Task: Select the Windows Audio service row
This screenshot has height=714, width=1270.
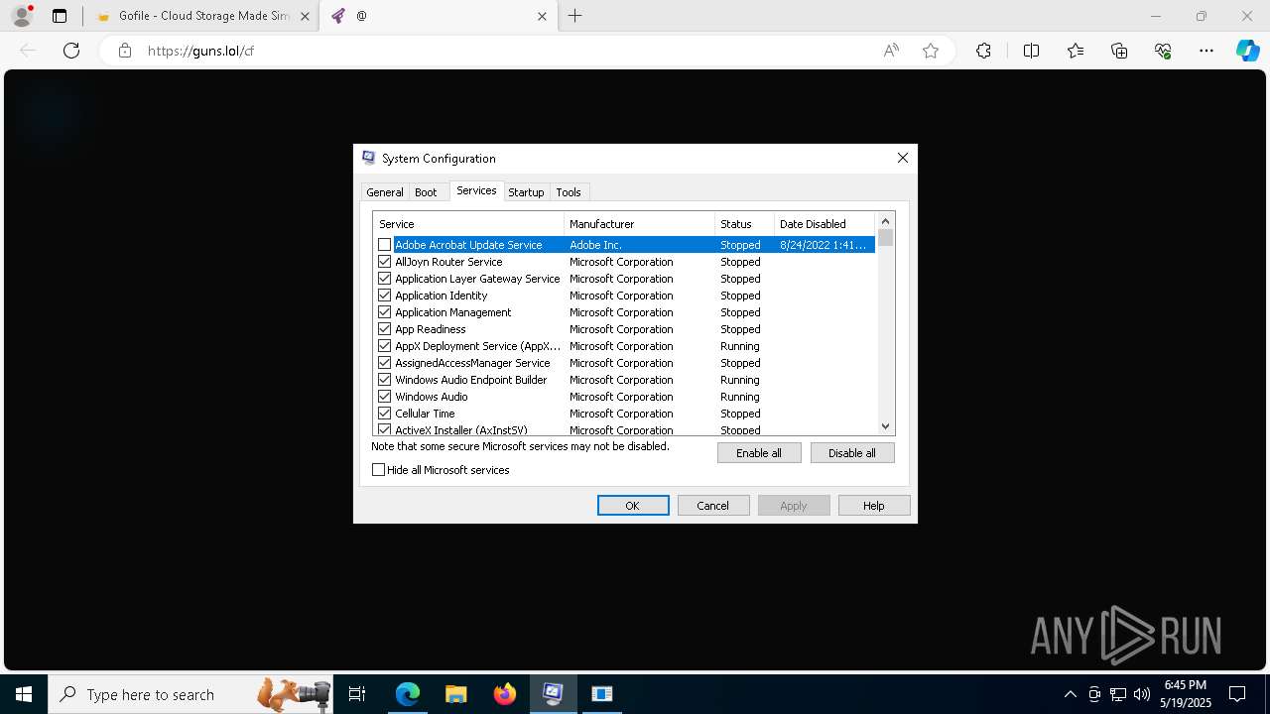Action: pos(624,397)
